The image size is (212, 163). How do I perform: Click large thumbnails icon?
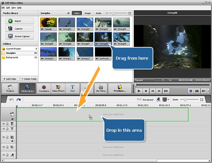tap(130, 13)
